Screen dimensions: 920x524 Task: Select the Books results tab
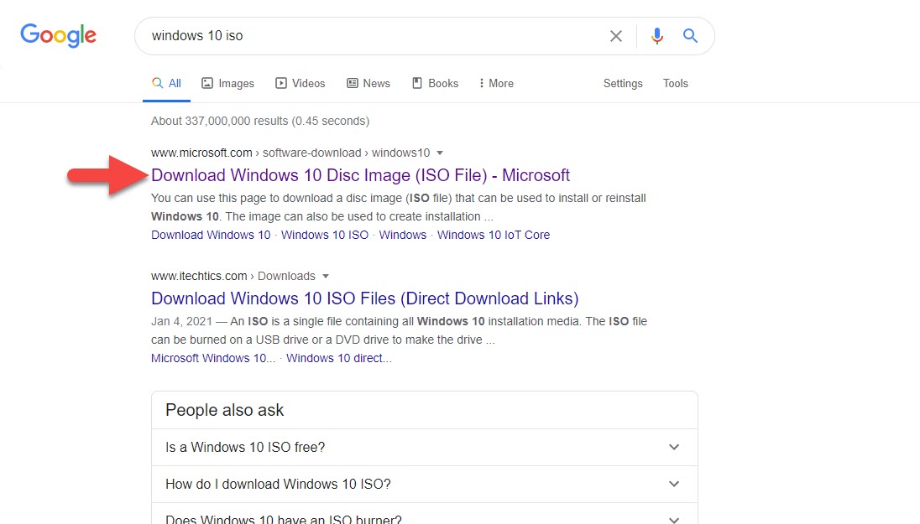(435, 83)
